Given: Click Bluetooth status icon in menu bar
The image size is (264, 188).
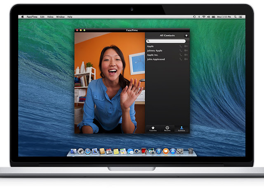Looking at the screenshot, I should (199, 17).
